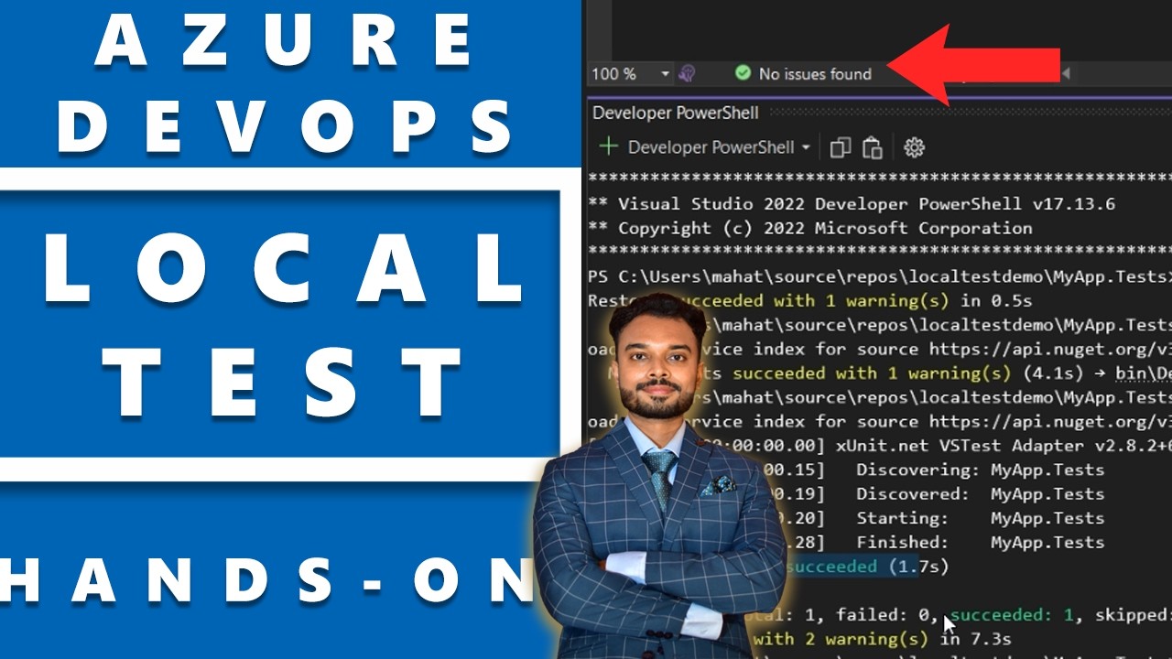Click 'Finished: MyApp.Tests' line
The height and width of the screenshot is (659, 1172).
coord(980,543)
